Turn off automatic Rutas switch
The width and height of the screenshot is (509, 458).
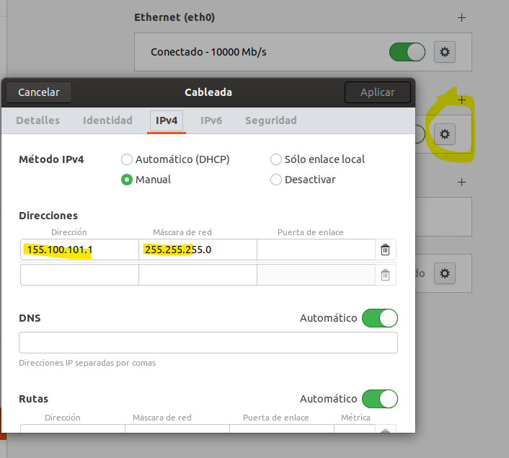pyautogui.click(x=379, y=398)
